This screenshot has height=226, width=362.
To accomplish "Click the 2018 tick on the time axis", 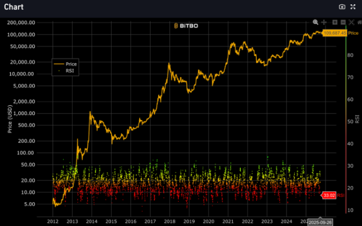I will pos(170,221).
